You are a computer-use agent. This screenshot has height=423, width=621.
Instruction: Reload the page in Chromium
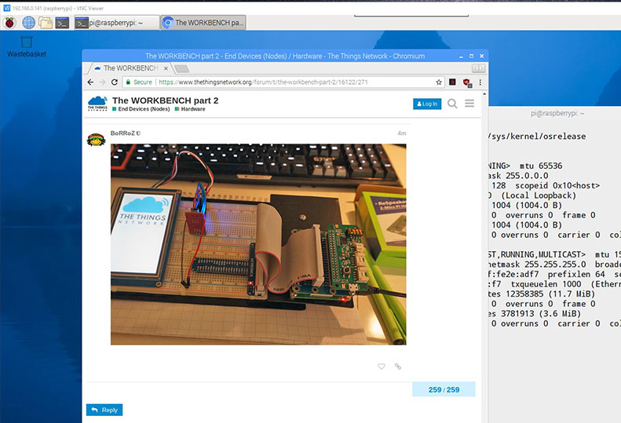pyautogui.click(x=115, y=82)
